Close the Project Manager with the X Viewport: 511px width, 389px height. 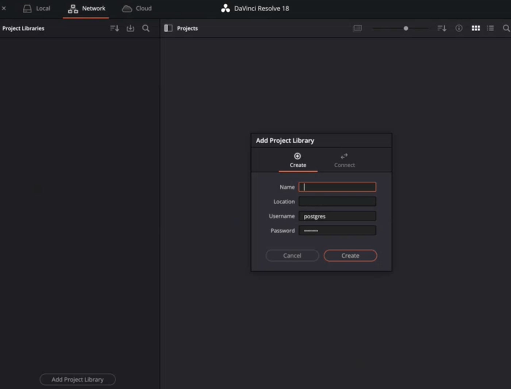coord(4,8)
